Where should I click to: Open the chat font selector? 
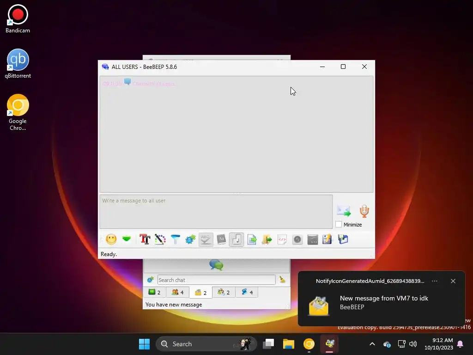pyautogui.click(x=145, y=239)
